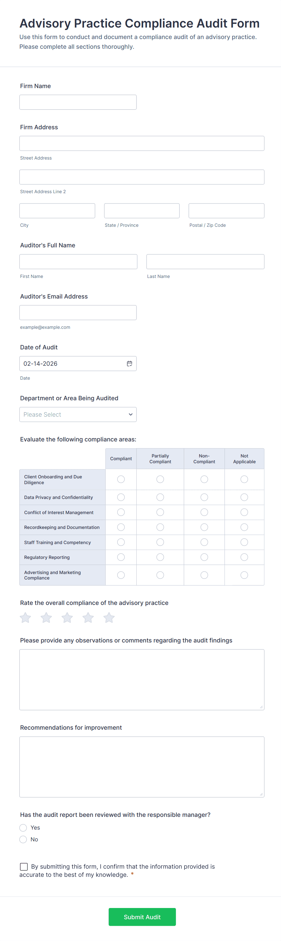Screen dimensions: 281x941
Task: Pick the fourth rating star
Action: (x=88, y=618)
